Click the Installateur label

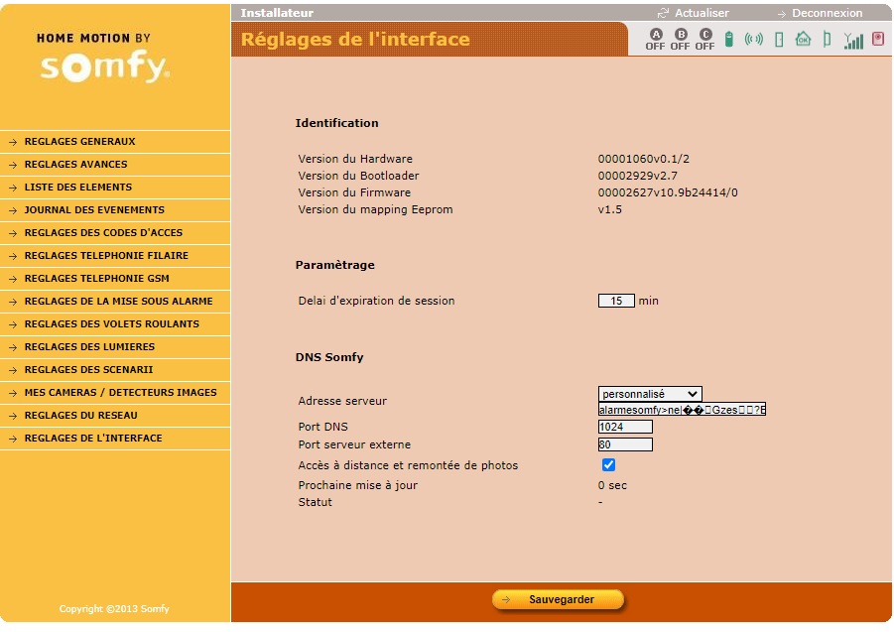[x=277, y=13]
